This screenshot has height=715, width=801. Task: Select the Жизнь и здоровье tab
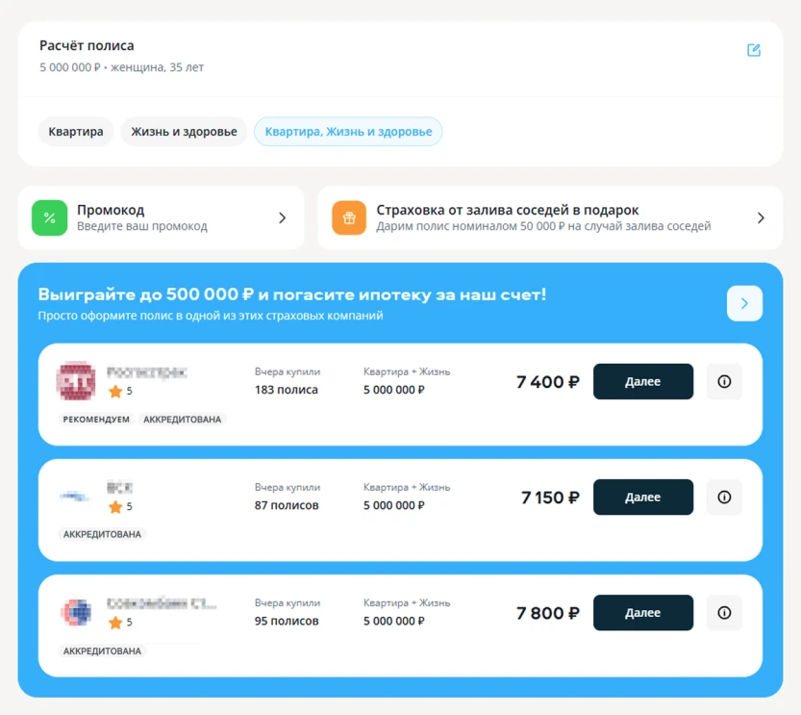tap(184, 132)
